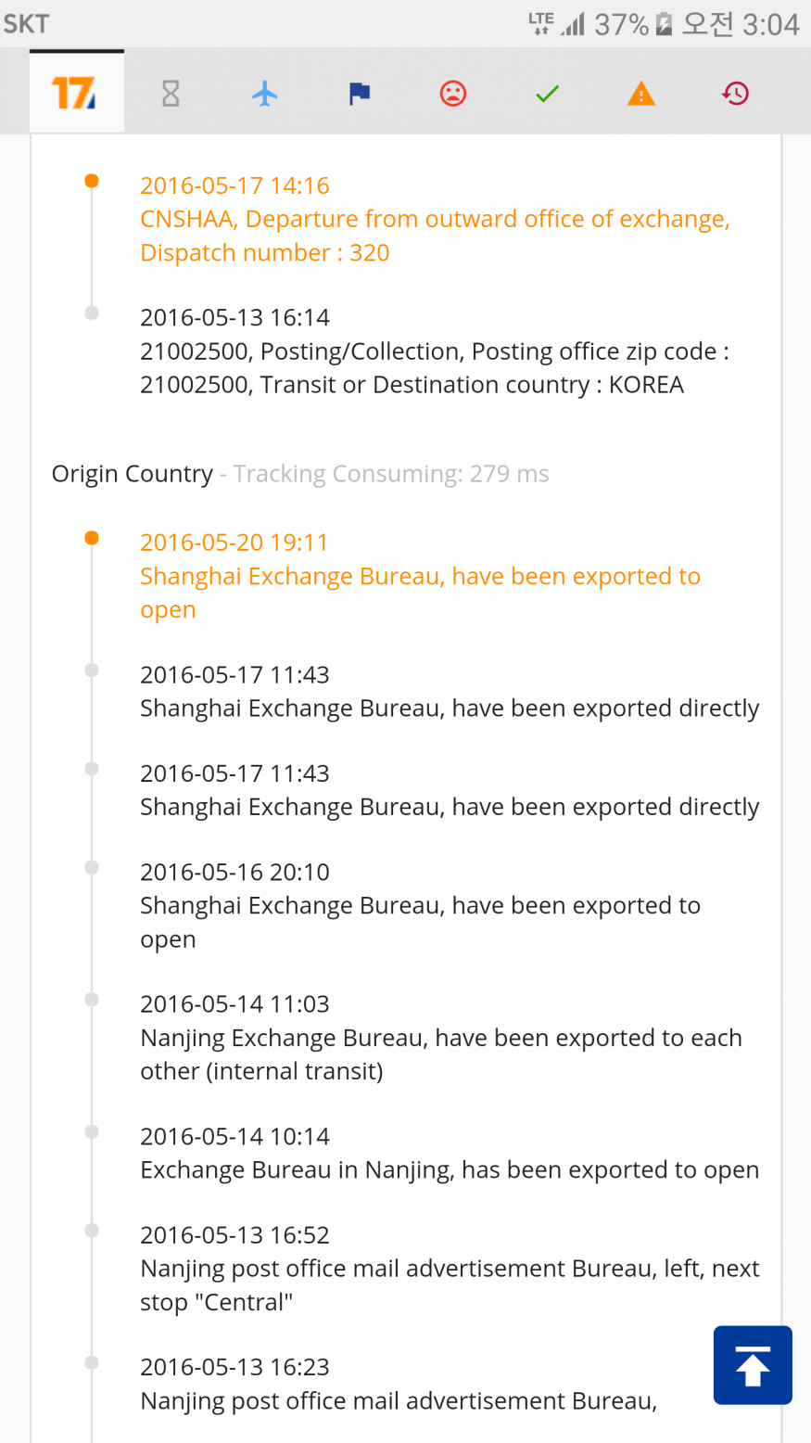Tap the orange timeline dot at 2016-05-17 14:16

[92, 182]
